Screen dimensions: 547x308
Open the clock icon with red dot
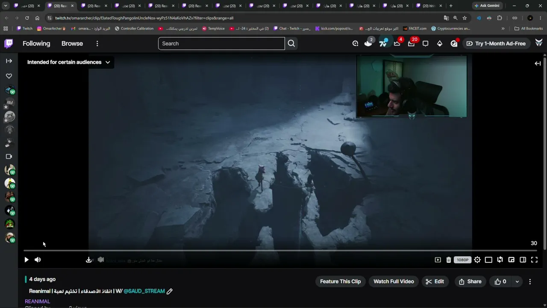coord(454,44)
